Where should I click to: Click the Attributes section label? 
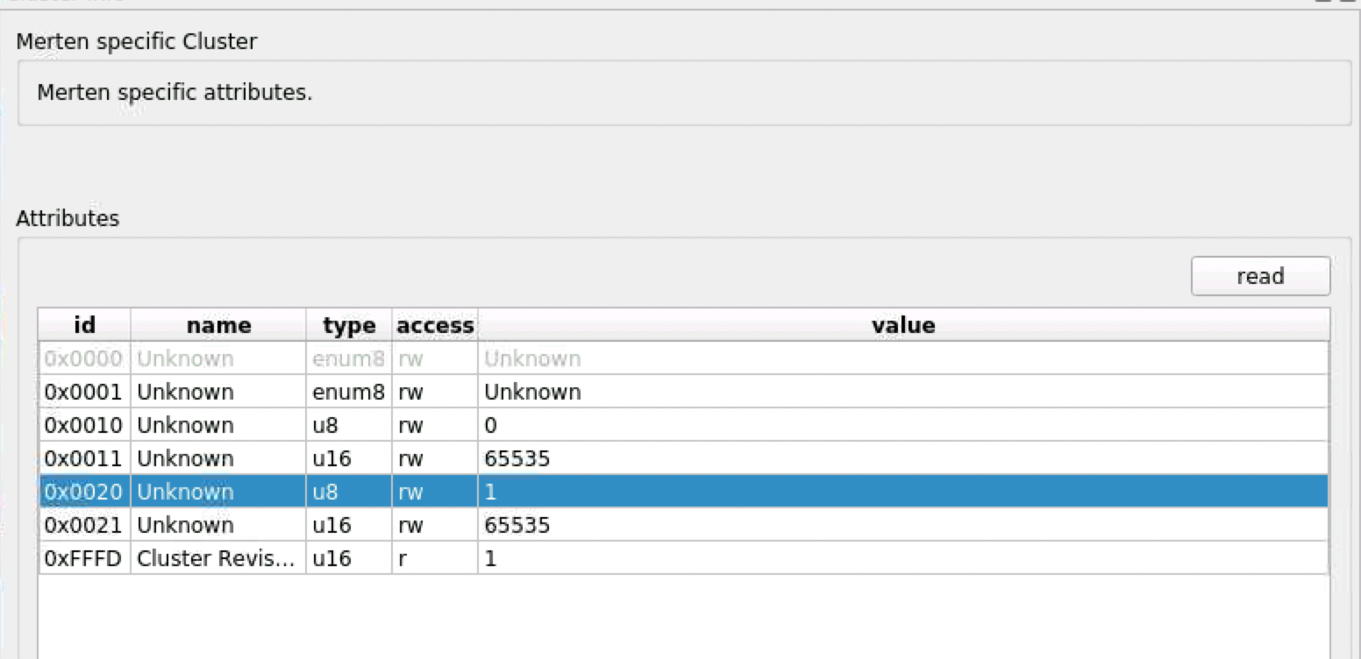tap(68, 218)
